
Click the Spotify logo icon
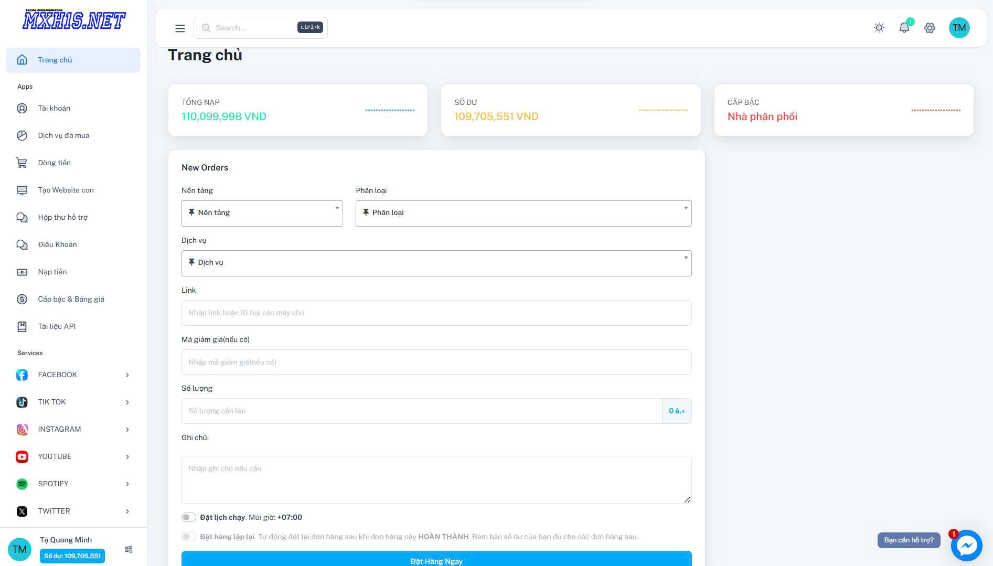[x=22, y=484]
